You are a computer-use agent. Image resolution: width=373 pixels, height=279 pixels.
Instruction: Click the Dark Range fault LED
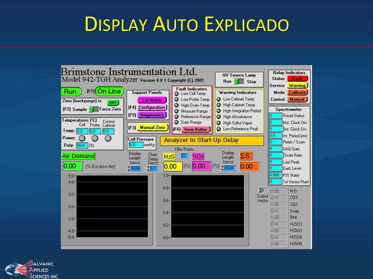pyautogui.click(x=176, y=122)
